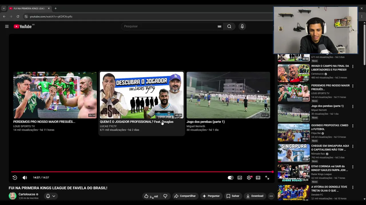Open options menu for CHEGUEI EM SINGAPURA sidebar video
This screenshot has width=366, height=205.
coord(353,146)
